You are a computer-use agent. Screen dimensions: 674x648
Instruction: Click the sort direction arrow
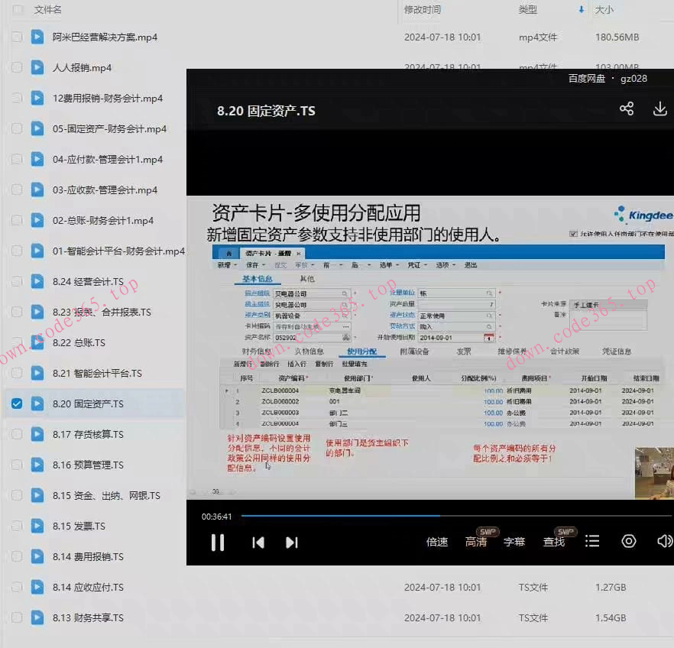(581, 9)
